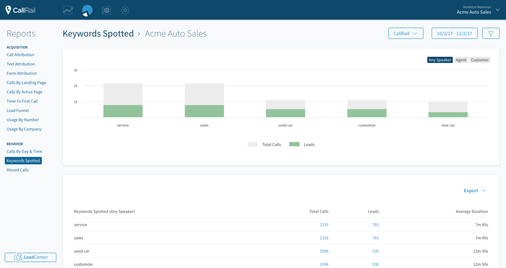Click the sales bar's gray total calls segment
Image resolution: width=506 pixels, height=268 pixels.
click(x=204, y=94)
